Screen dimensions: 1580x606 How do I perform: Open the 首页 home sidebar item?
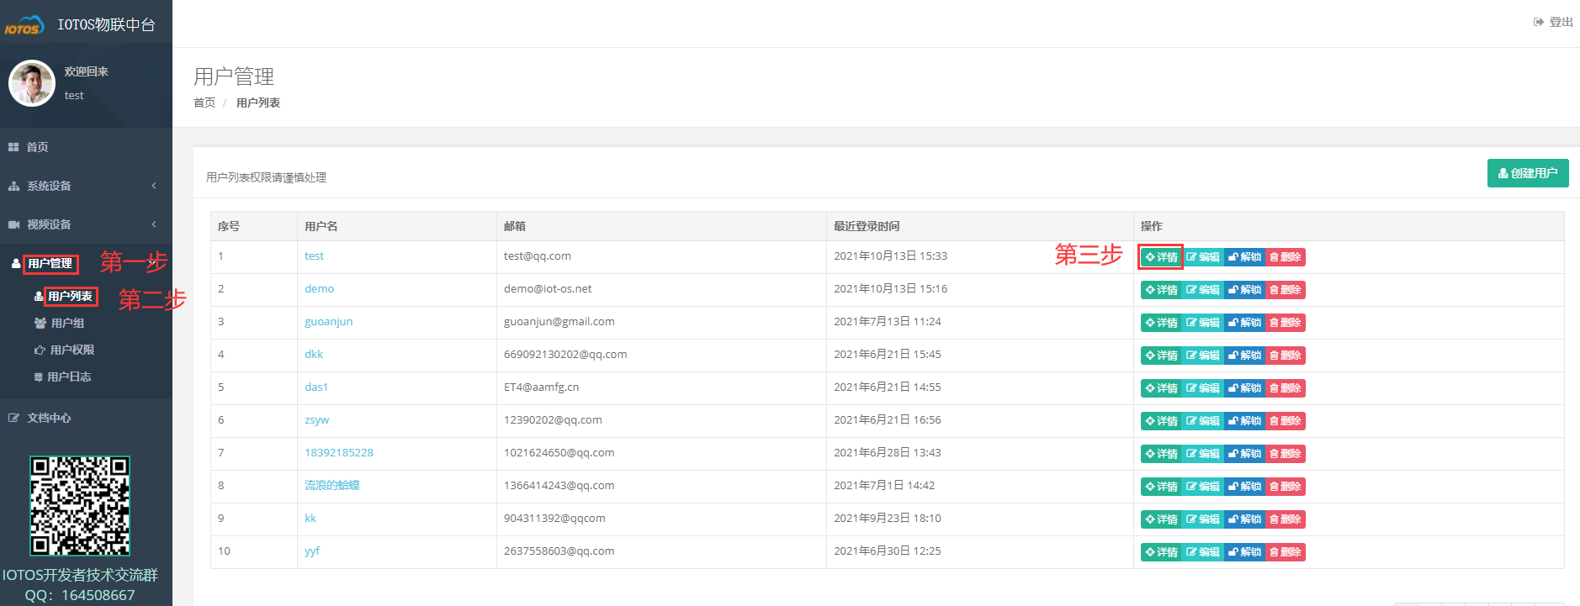click(x=37, y=147)
